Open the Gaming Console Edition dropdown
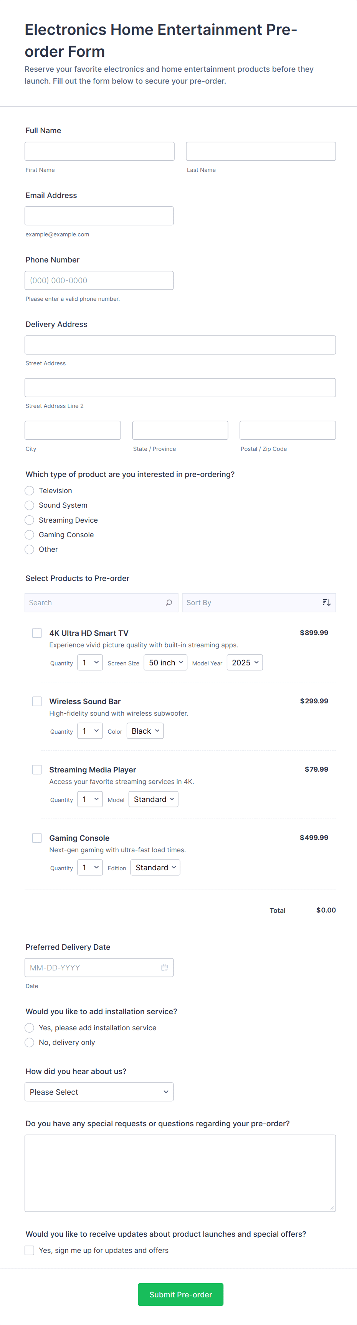357x1325 pixels. click(x=155, y=868)
